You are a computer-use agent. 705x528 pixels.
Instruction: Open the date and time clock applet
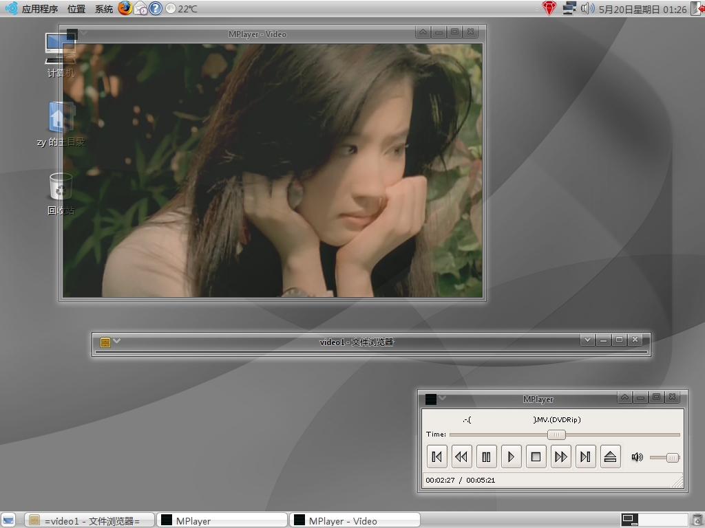pyautogui.click(x=642, y=9)
